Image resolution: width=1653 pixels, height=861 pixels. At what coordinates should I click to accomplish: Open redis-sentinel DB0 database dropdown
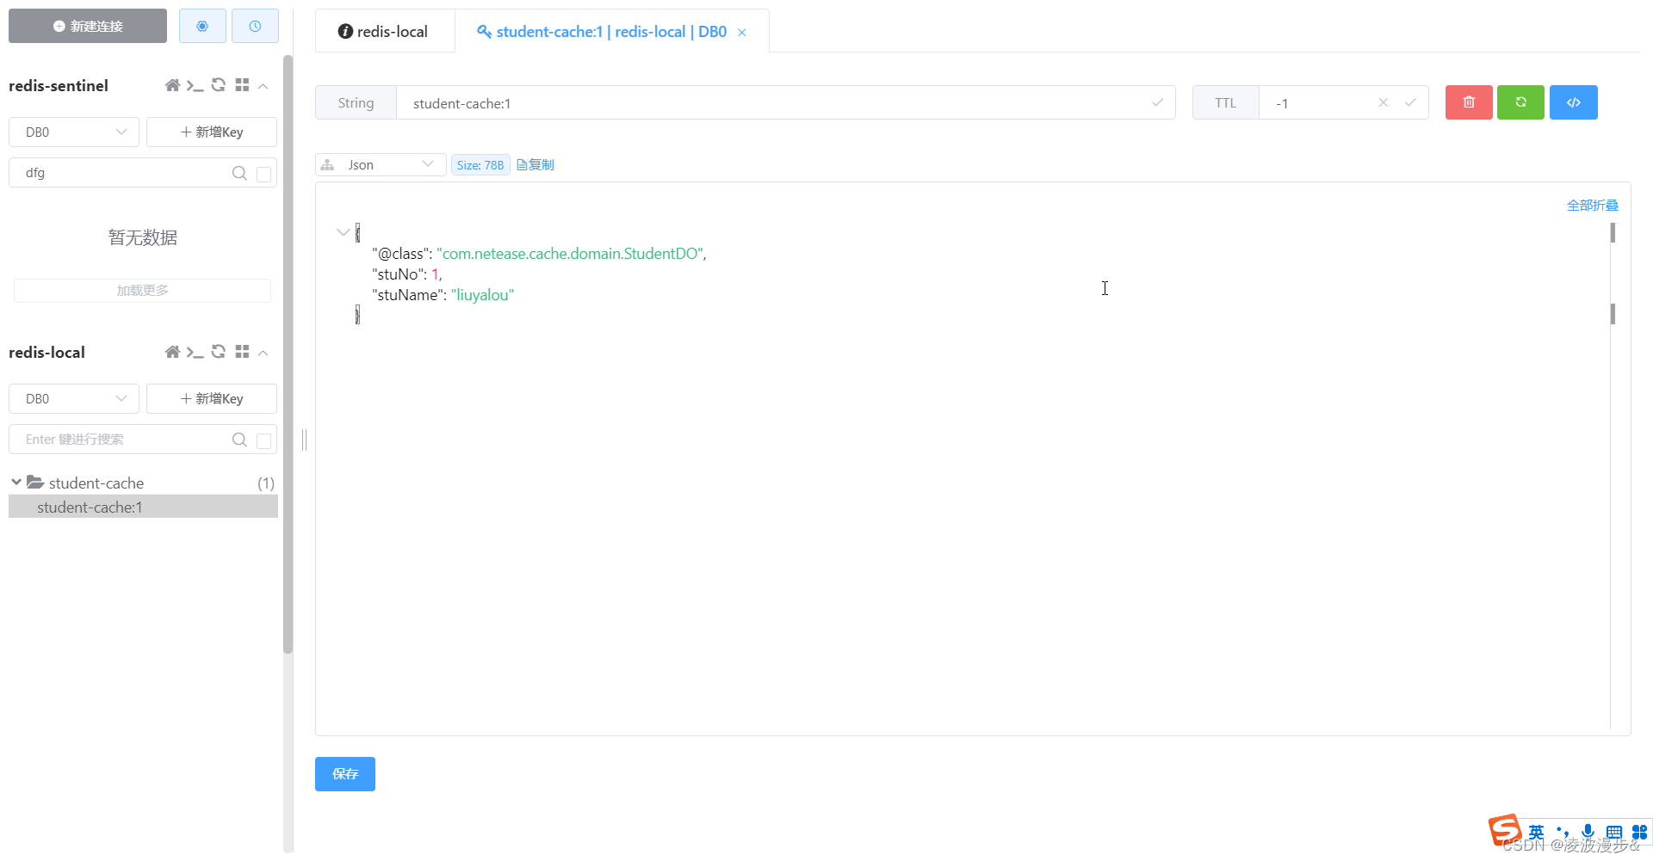[x=74, y=132]
